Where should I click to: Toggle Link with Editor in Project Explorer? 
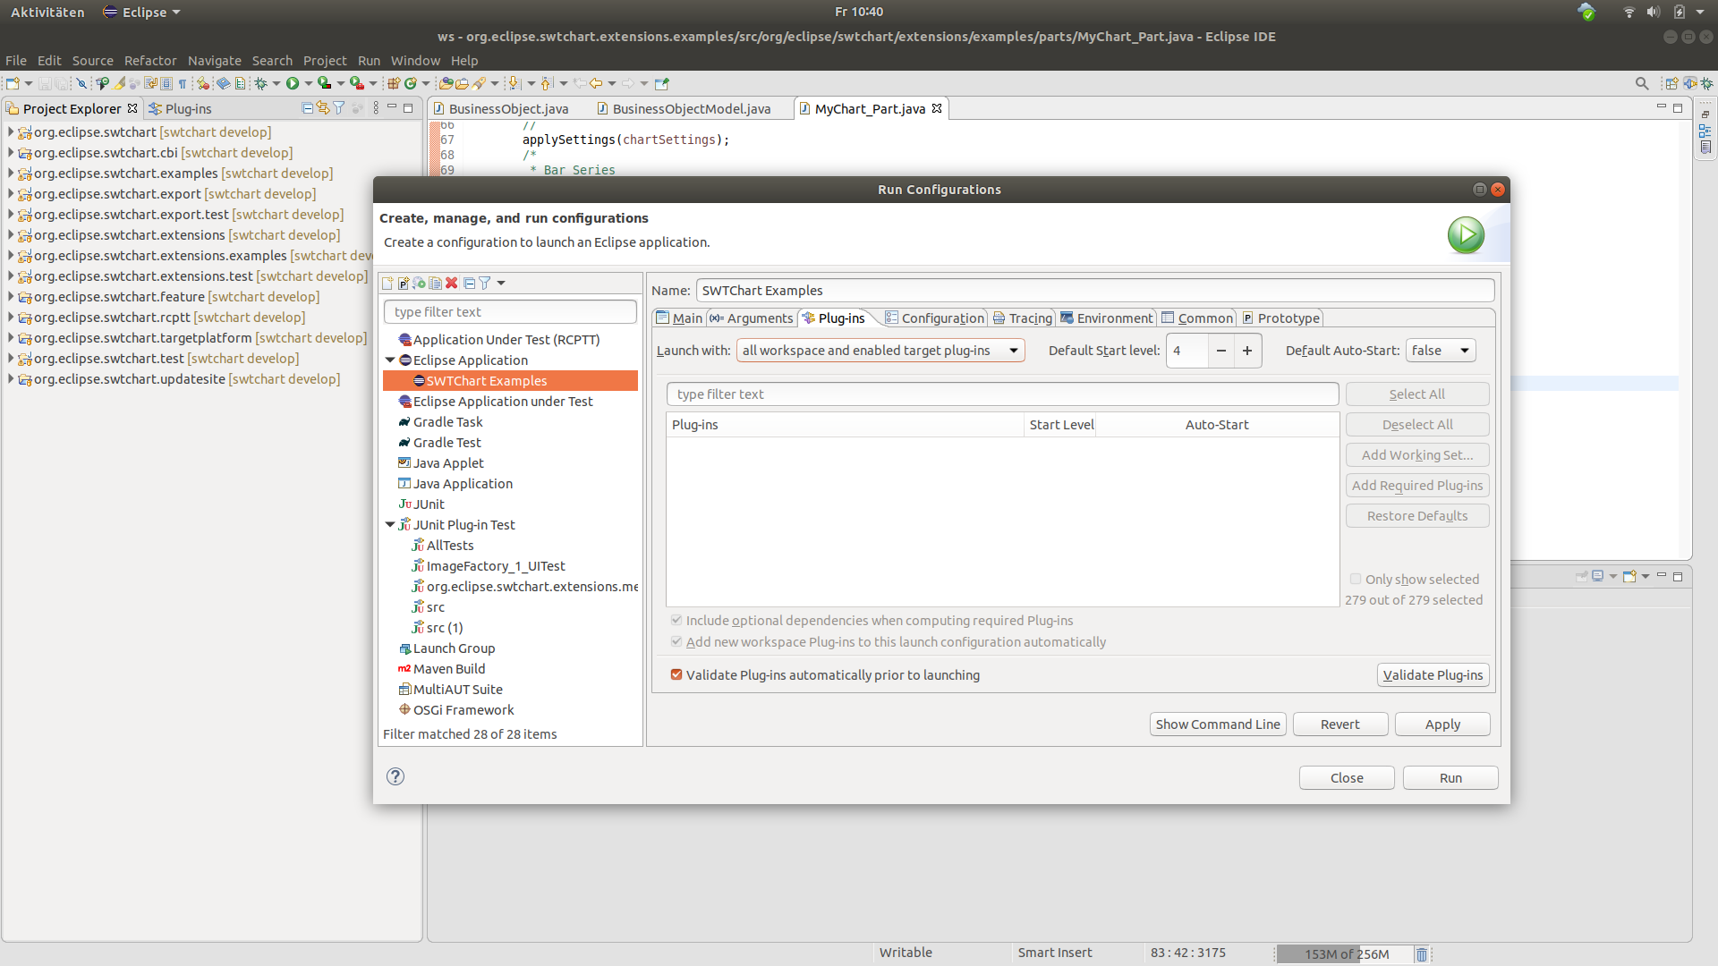[323, 108]
